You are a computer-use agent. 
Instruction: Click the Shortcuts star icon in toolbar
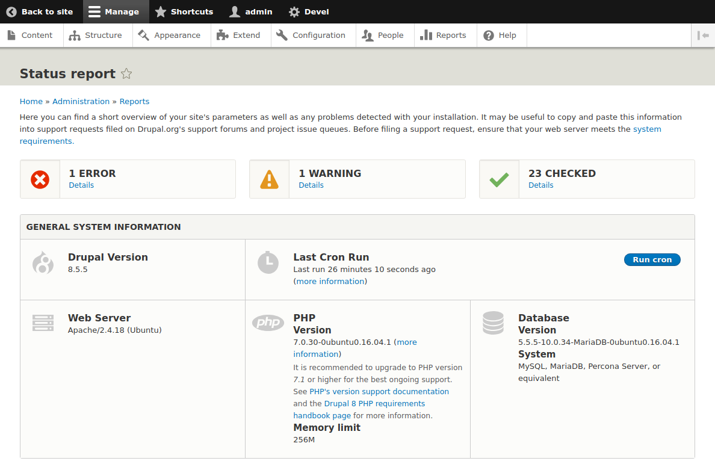click(x=161, y=12)
